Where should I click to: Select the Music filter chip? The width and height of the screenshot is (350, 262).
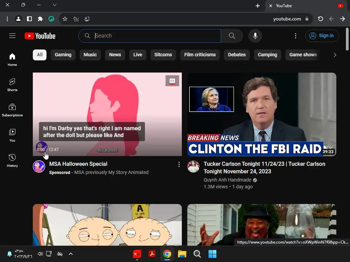tap(90, 55)
